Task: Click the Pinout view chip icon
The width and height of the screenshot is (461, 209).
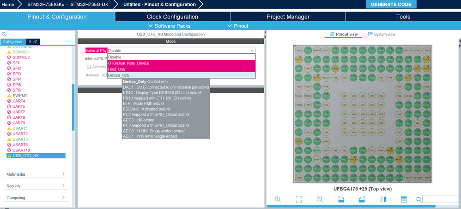Action: tap(333, 34)
